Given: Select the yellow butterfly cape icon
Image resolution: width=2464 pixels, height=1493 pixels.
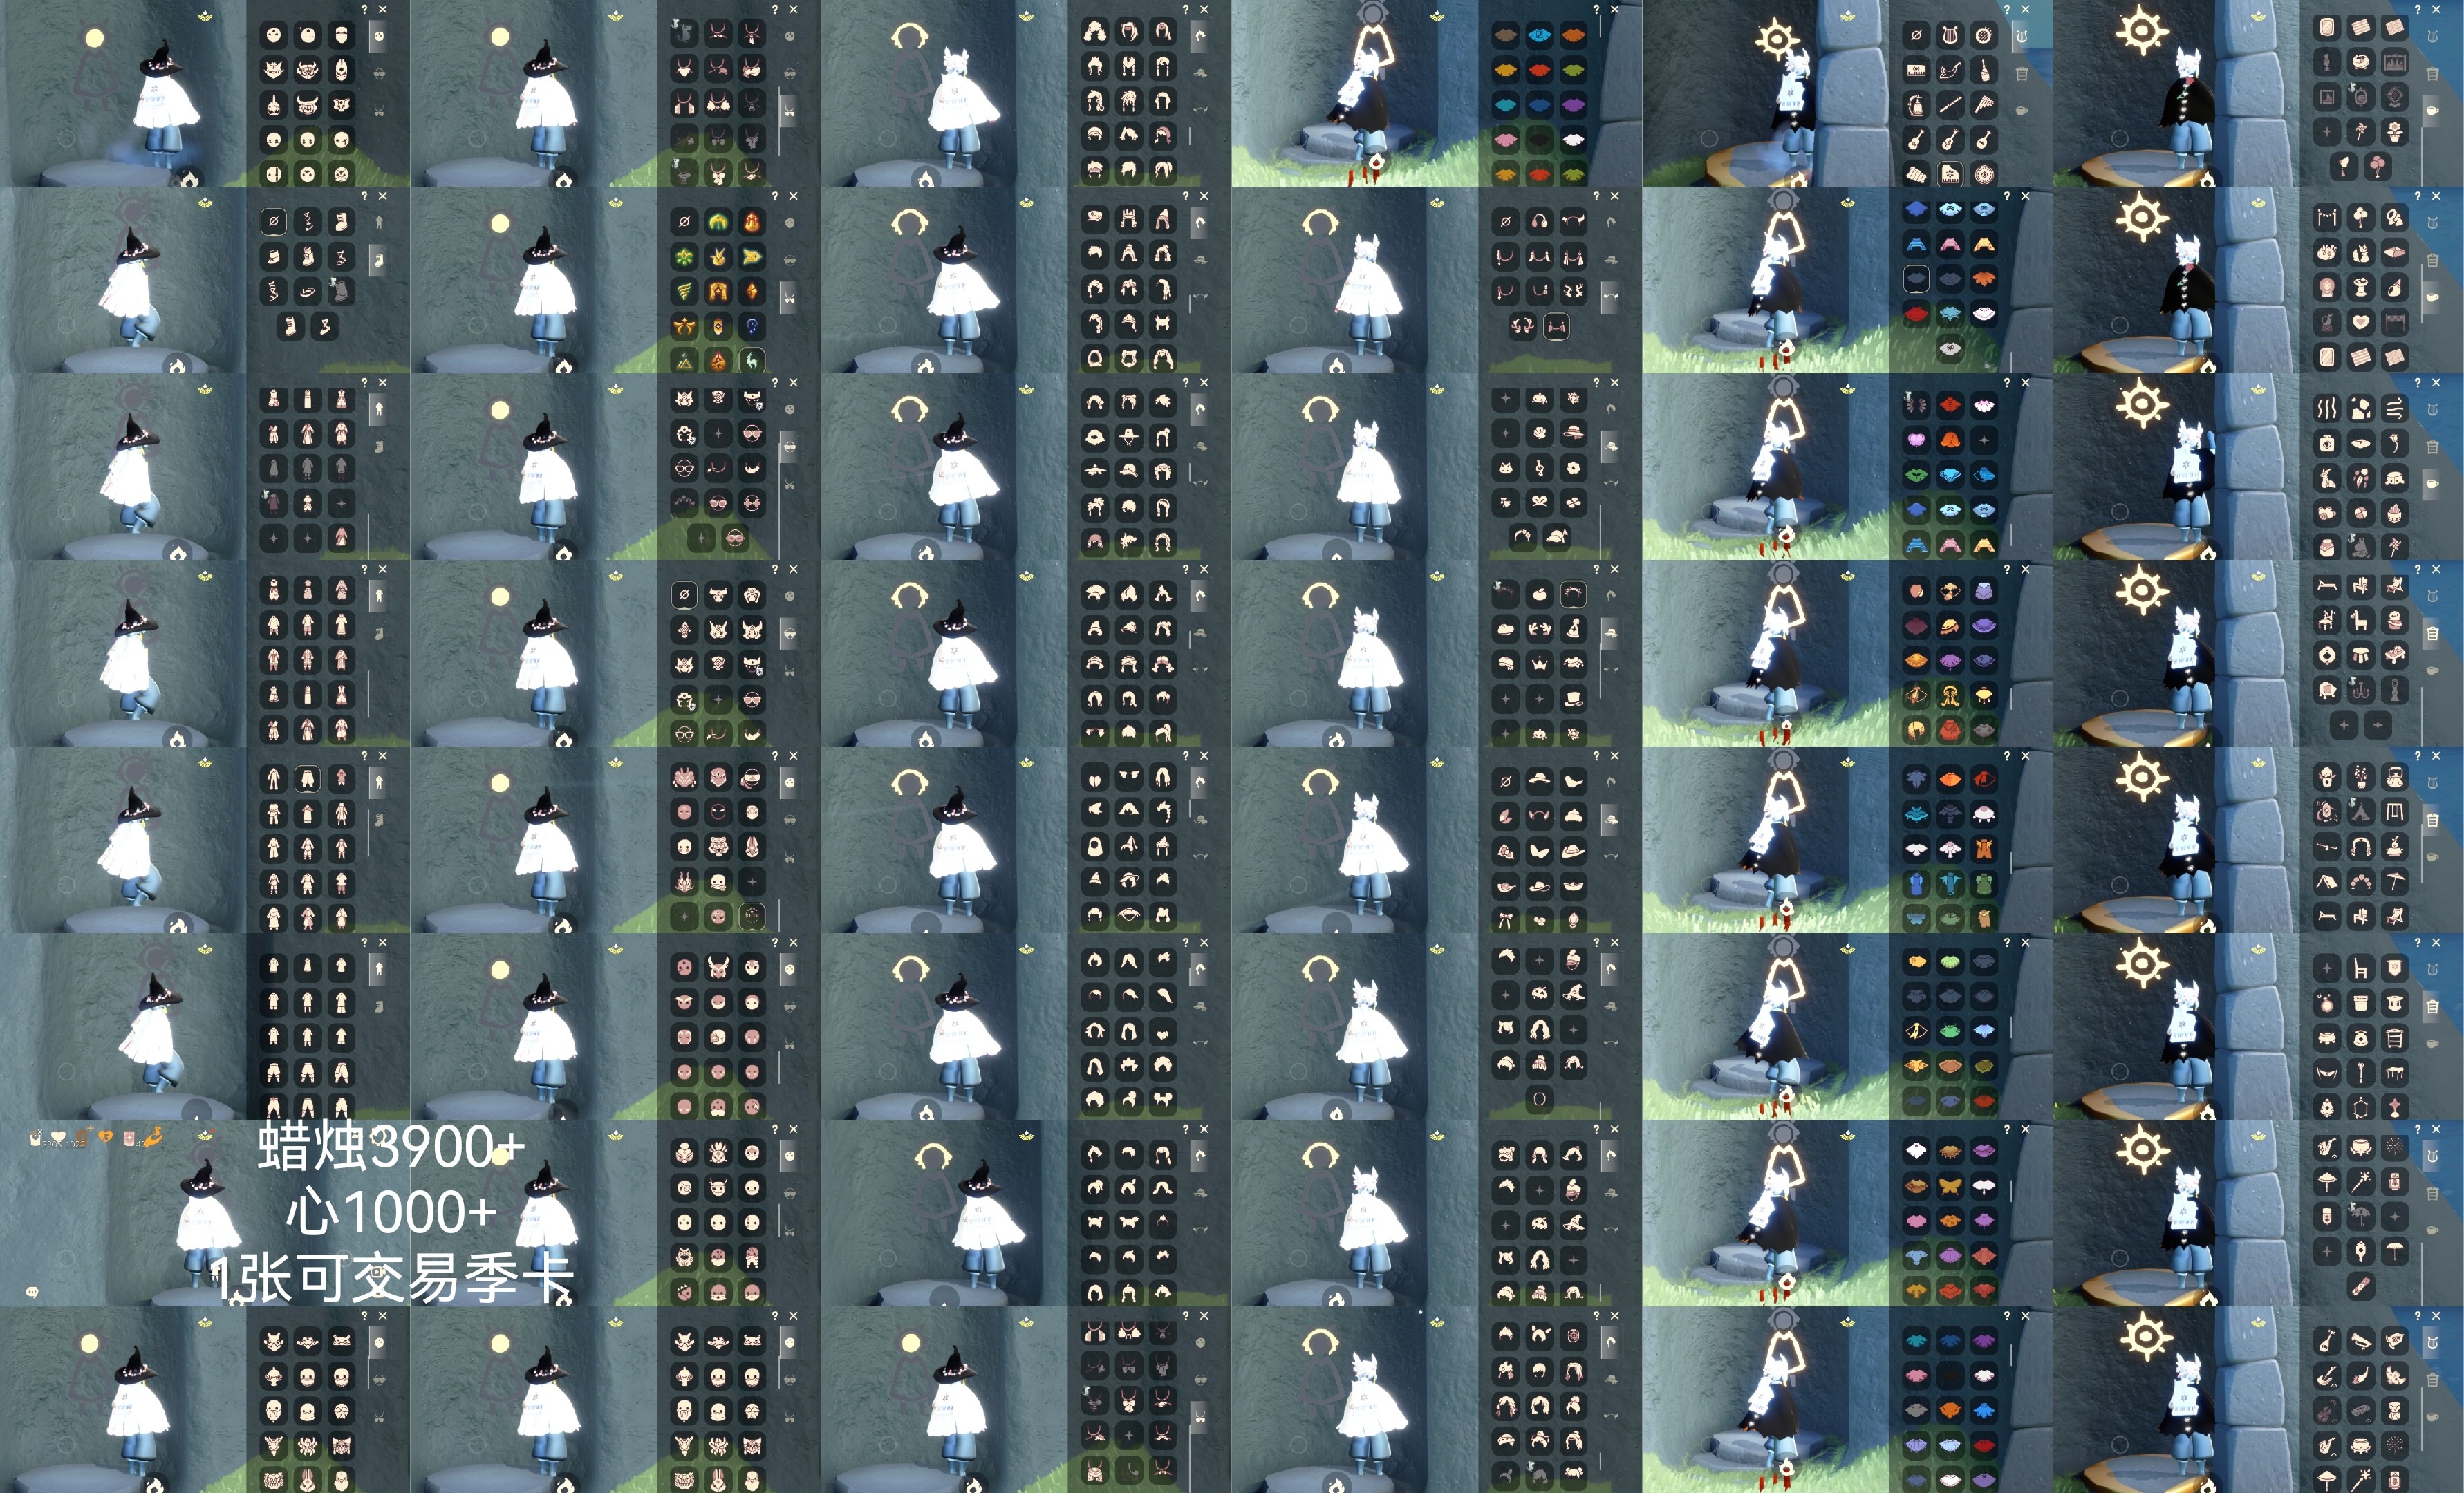Looking at the screenshot, I should tap(1950, 1187).
